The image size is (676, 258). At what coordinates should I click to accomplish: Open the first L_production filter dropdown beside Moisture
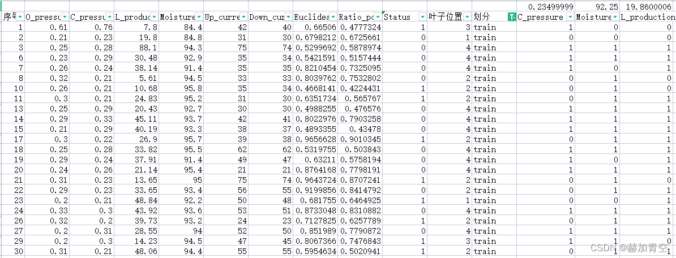[x=155, y=17]
